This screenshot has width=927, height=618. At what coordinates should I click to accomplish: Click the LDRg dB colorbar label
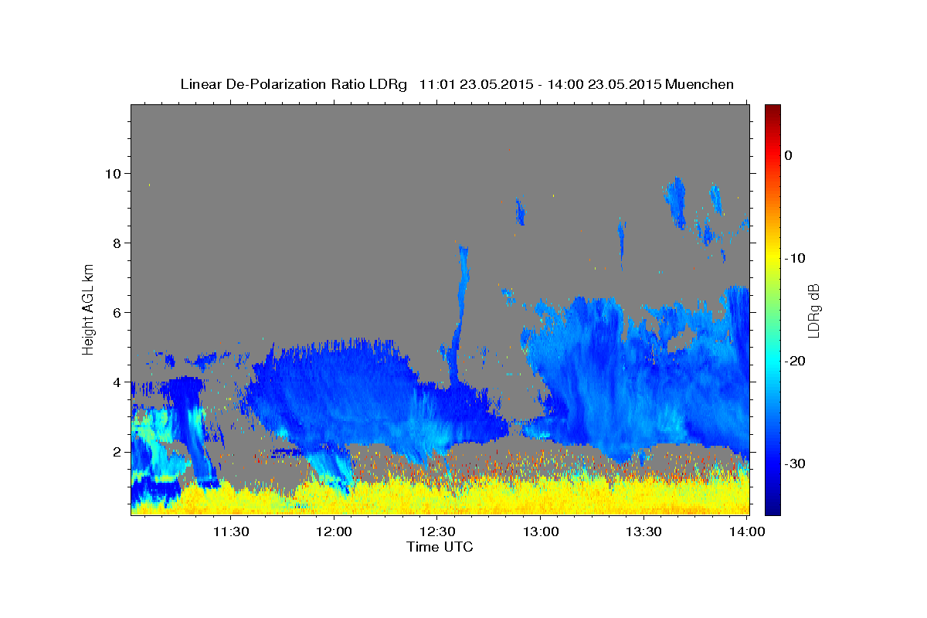pos(813,310)
